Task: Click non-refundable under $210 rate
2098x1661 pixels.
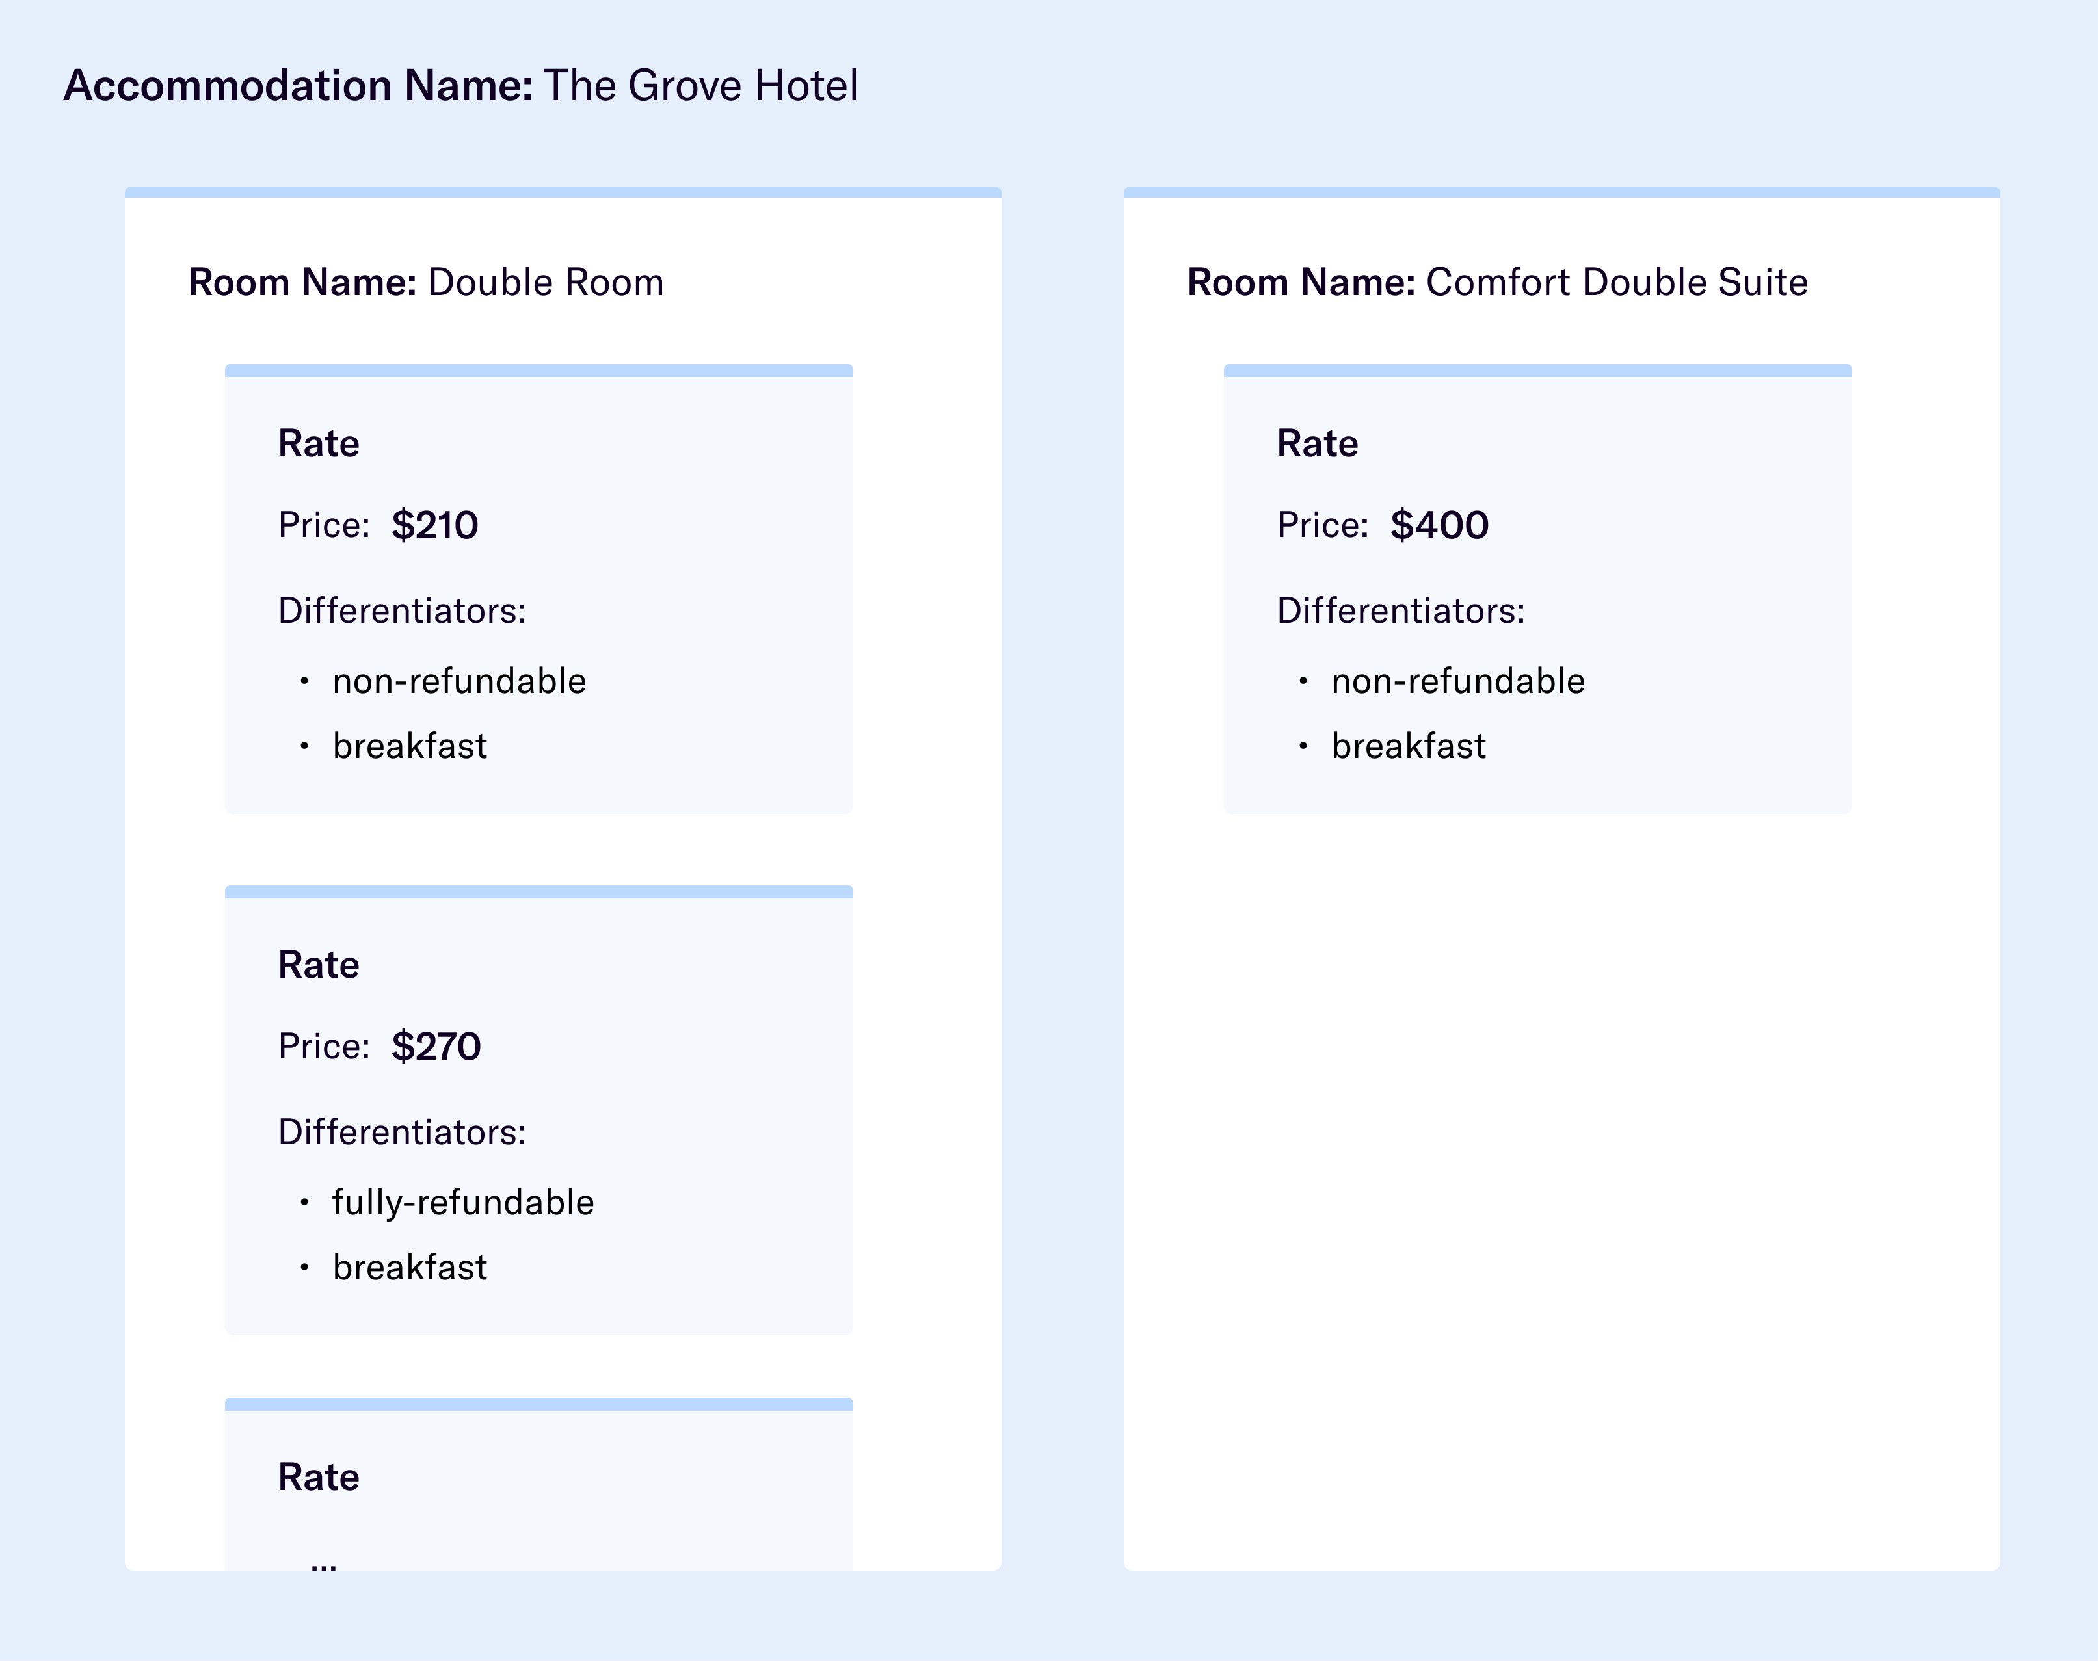Action: coord(459,681)
